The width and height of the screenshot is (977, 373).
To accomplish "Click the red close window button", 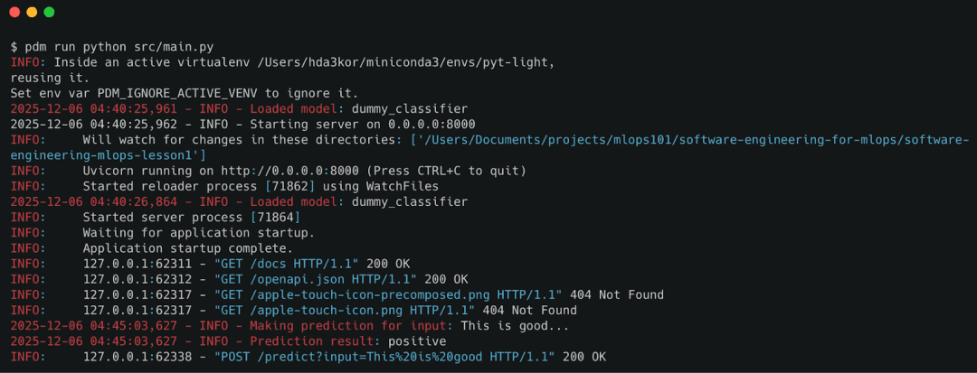I will [14, 12].
